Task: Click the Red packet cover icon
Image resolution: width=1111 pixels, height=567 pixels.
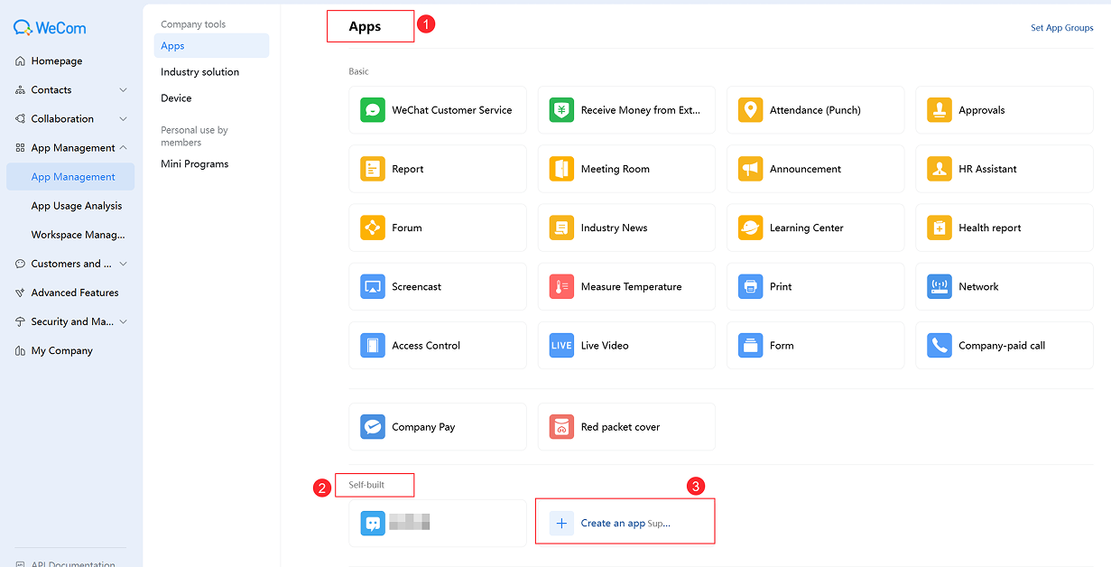Action: [561, 427]
